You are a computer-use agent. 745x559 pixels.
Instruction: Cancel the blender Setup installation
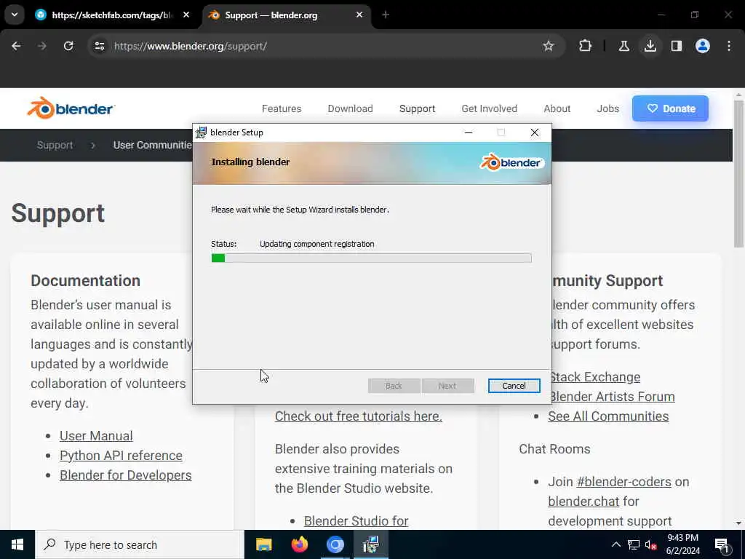[x=514, y=386]
